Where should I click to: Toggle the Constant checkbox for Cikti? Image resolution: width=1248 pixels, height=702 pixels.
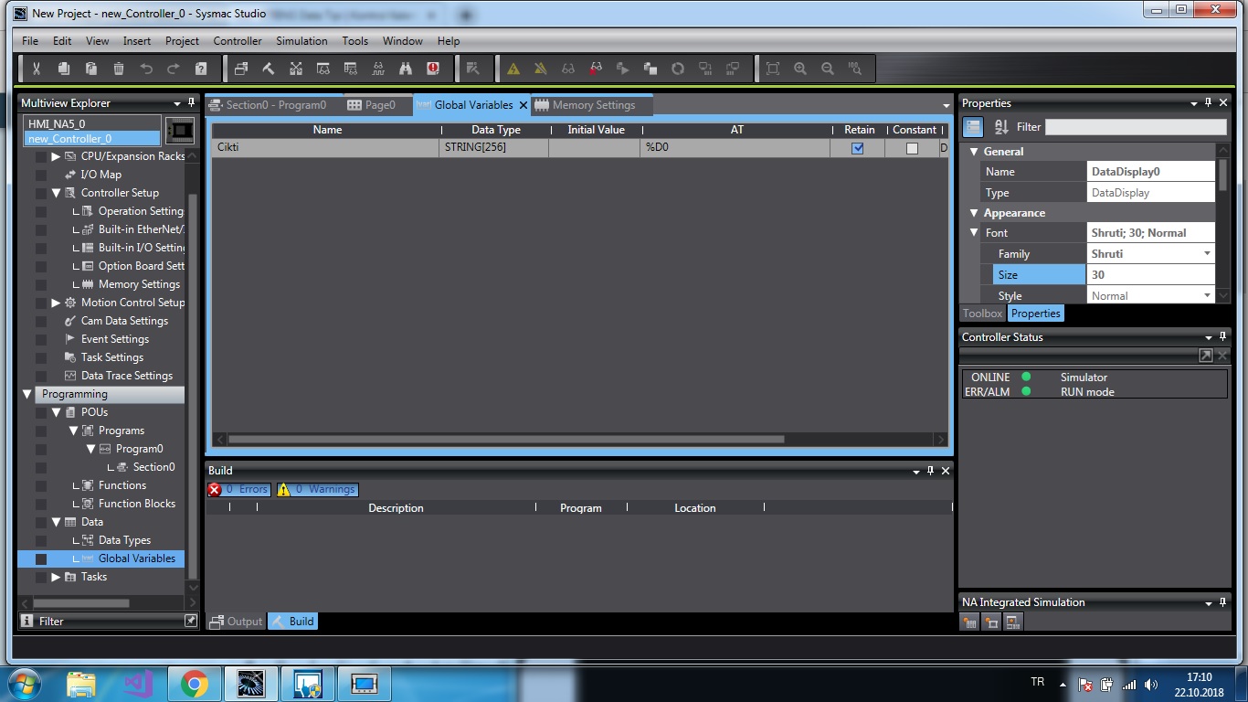912,148
